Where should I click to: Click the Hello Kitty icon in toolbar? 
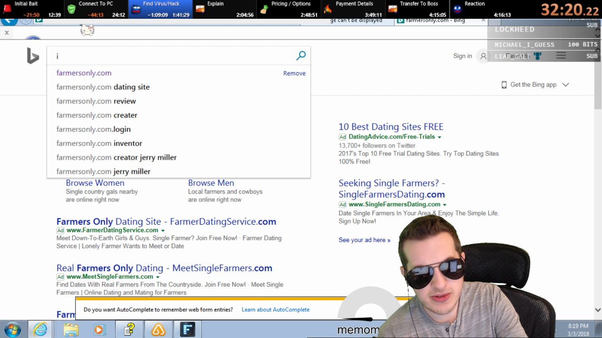pos(87,31)
